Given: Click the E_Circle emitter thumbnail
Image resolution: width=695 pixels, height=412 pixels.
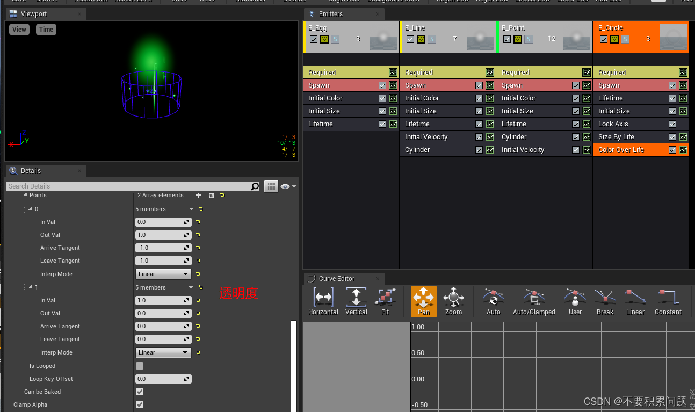Looking at the screenshot, I should [674, 37].
